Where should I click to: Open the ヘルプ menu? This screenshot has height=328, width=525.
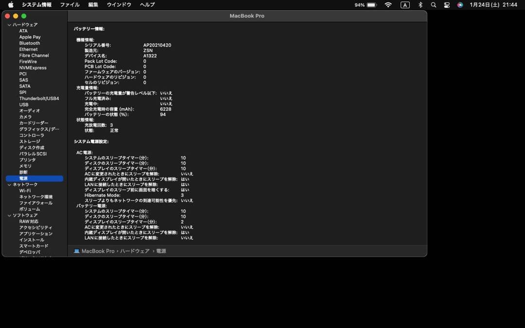coord(147,4)
